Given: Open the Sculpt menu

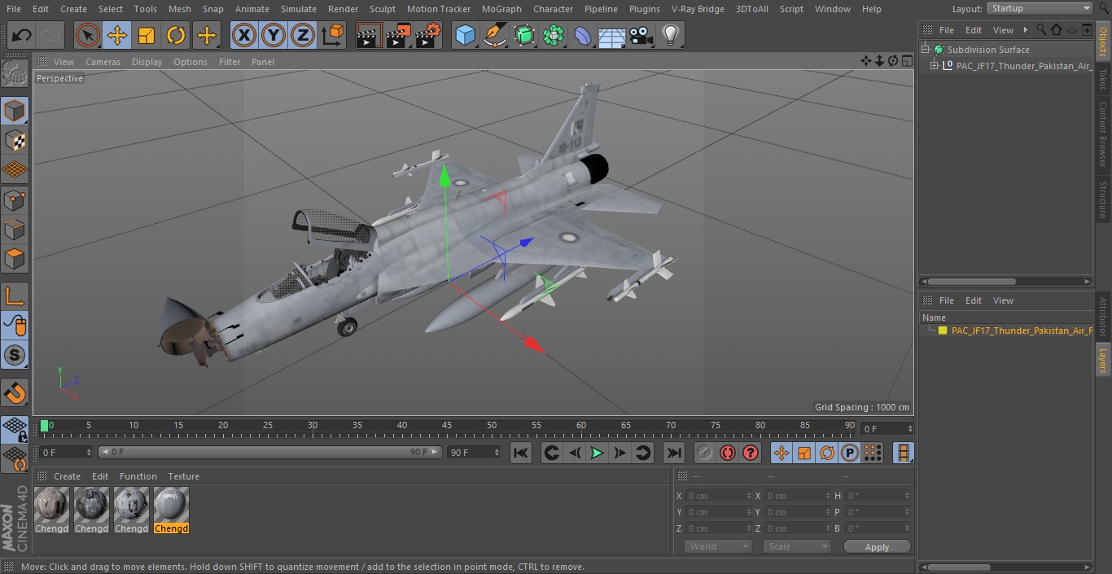Looking at the screenshot, I should [x=382, y=9].
